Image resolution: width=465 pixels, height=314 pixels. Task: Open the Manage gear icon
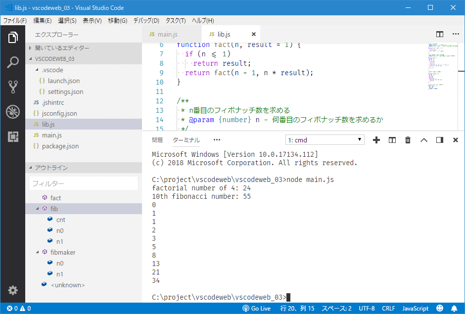click(13, 290)
